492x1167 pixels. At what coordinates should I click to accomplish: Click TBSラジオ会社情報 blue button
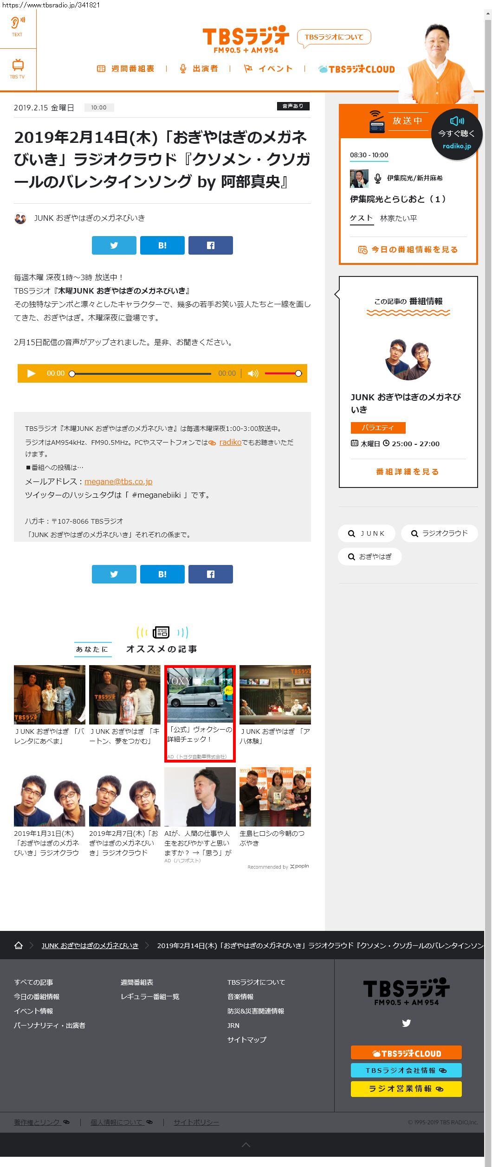406,1070
